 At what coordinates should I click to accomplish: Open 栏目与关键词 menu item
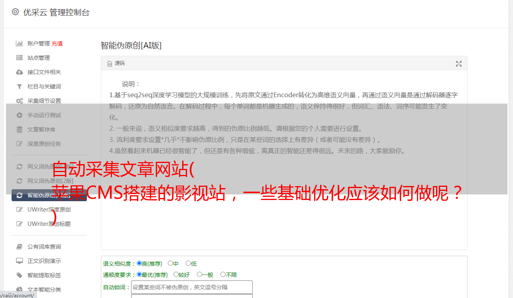click(44, 86)
